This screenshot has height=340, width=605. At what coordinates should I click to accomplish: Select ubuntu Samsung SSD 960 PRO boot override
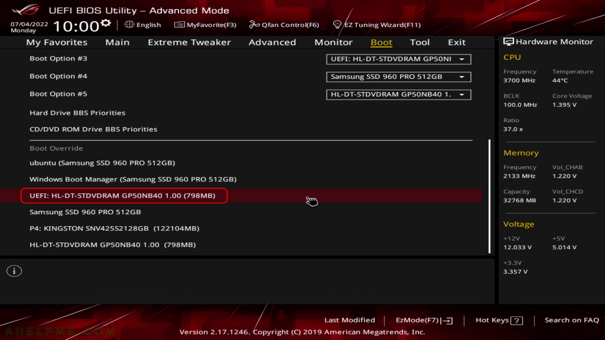(102, 163)
